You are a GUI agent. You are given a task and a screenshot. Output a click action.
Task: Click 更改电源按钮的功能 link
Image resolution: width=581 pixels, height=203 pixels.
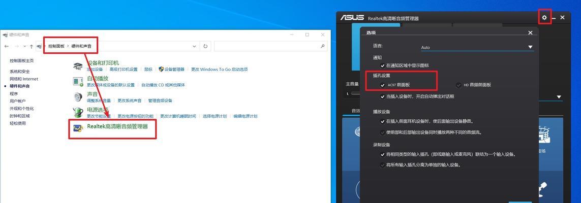pyautogui.click(x=136, y=116)
